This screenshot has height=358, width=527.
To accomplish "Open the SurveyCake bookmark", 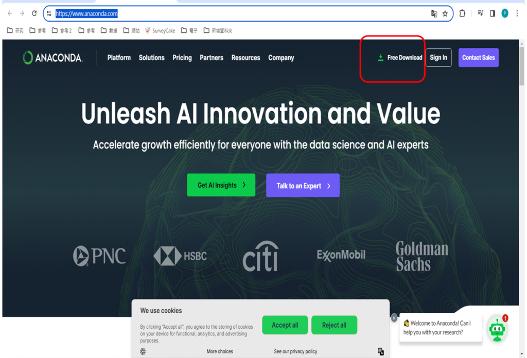I will (x=160, y=31).
